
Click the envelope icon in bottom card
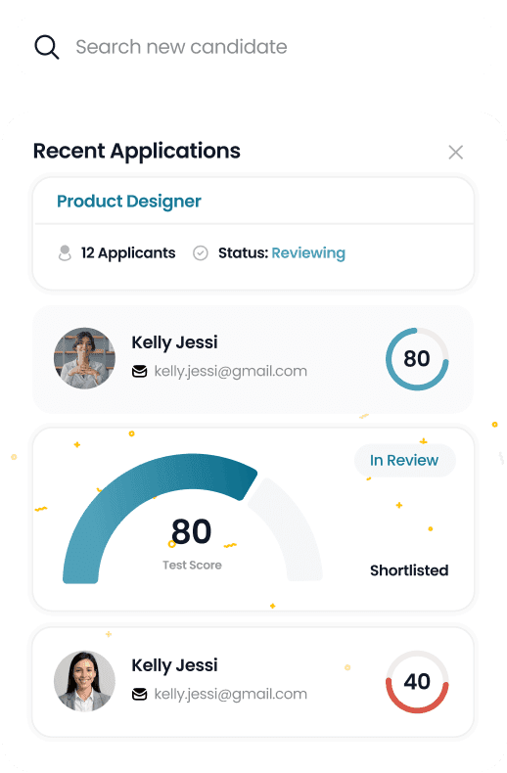[140, 694]
